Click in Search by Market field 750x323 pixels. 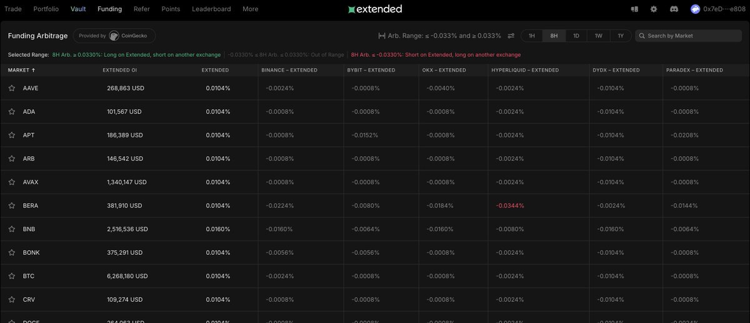pos(689,36)
